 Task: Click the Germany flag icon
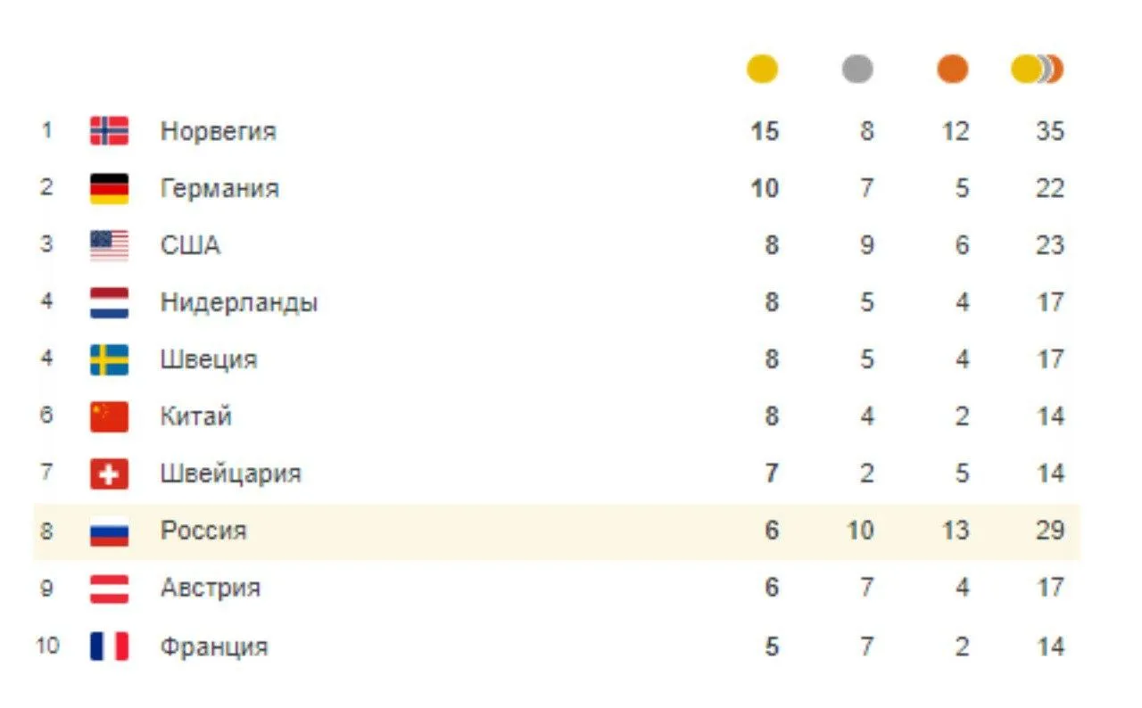109,188
